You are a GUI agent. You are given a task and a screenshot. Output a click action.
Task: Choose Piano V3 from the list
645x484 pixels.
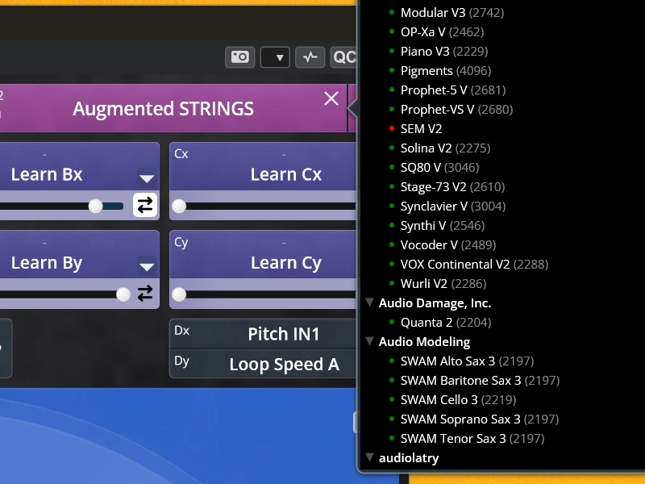[x=444, y=51]
